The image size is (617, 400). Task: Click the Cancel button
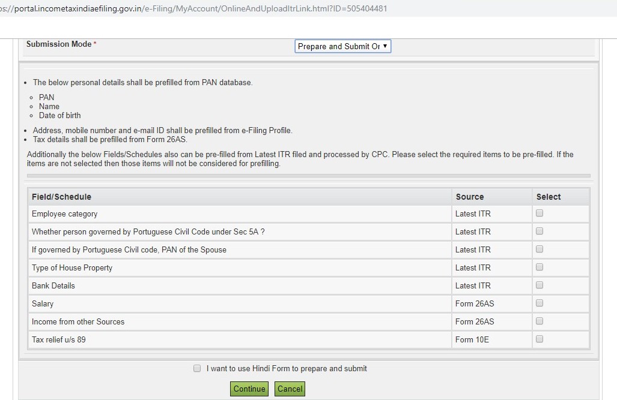tap(290, 389)
